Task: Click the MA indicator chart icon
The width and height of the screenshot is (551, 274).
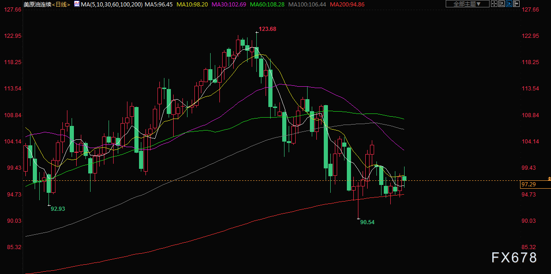Action: pos(77,4)
